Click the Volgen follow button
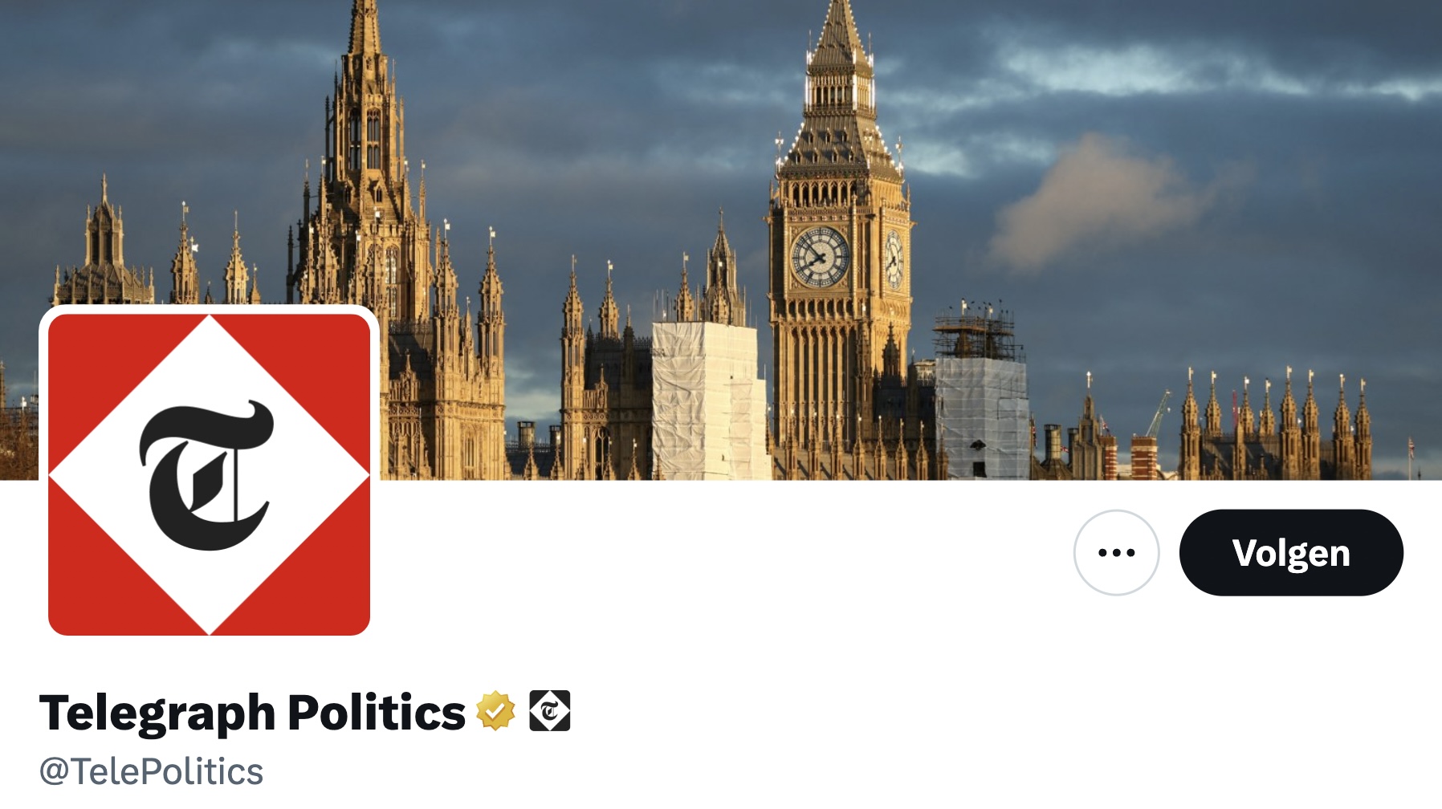 [1291, 552]
